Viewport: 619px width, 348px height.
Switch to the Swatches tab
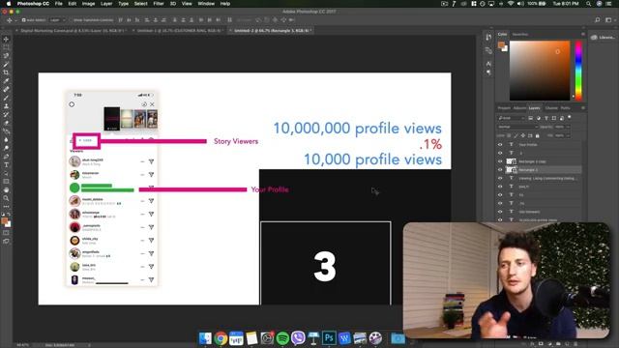(520, 35)
